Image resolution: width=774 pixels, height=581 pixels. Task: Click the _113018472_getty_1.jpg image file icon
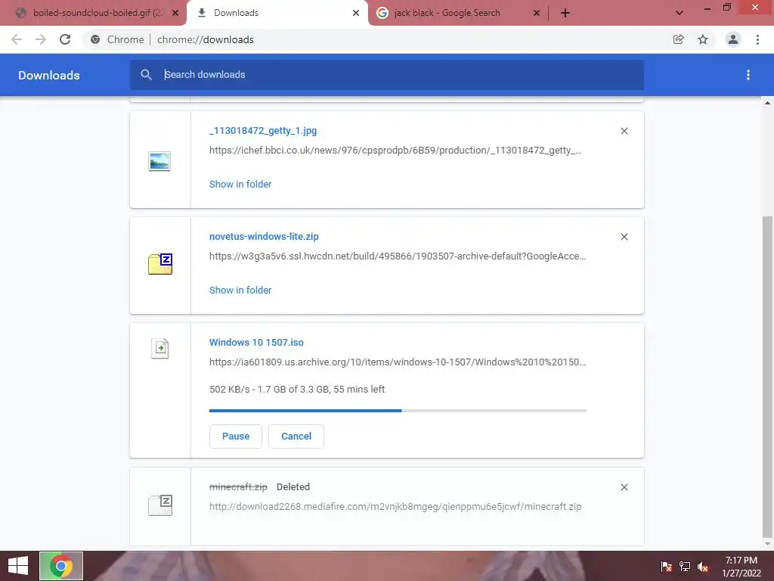pos(159,161)
